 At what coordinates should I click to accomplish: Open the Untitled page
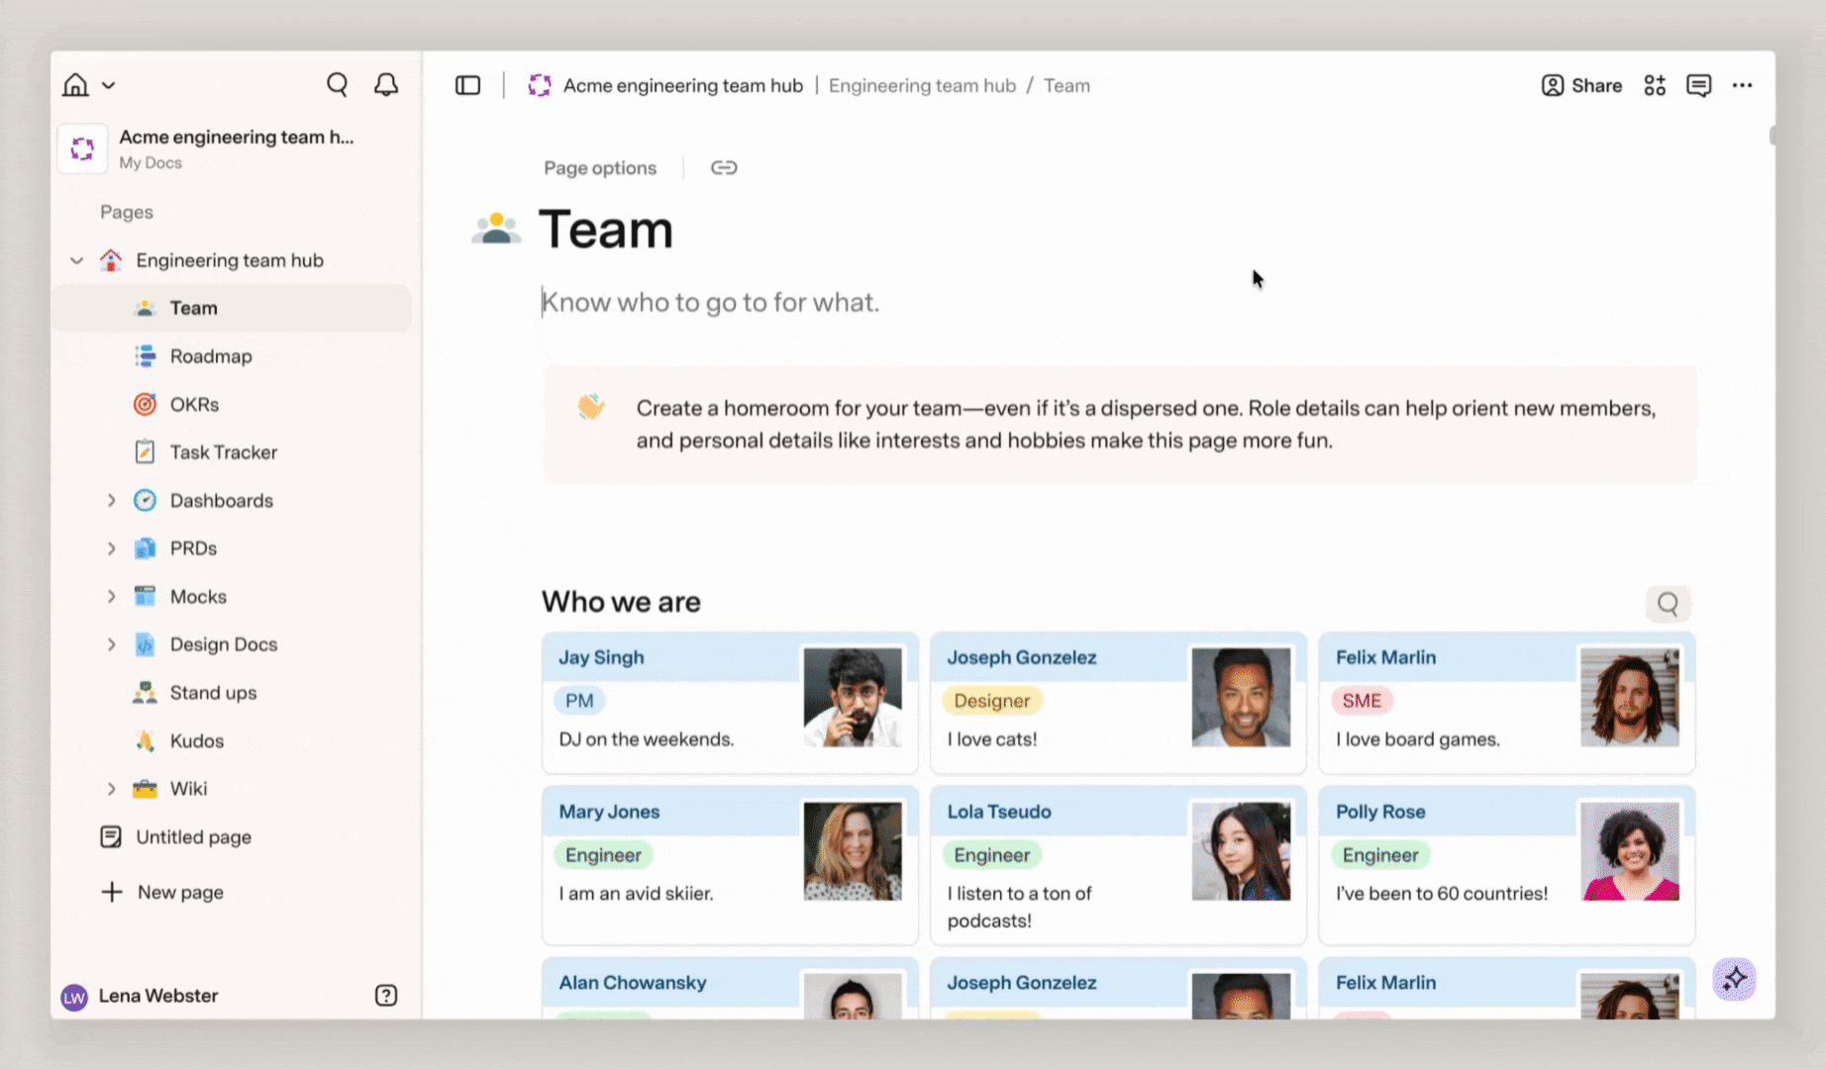pos(193,837)
